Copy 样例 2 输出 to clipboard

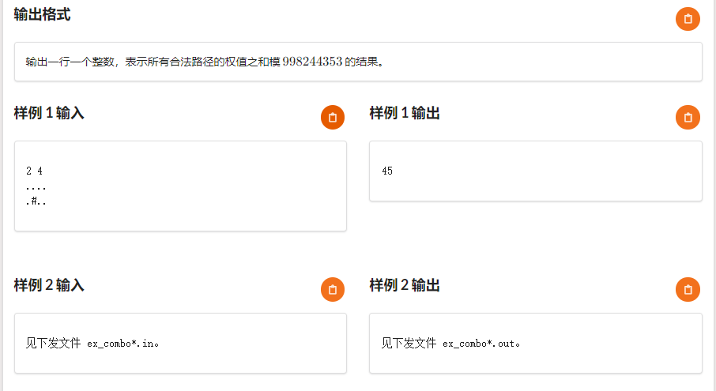688,289
